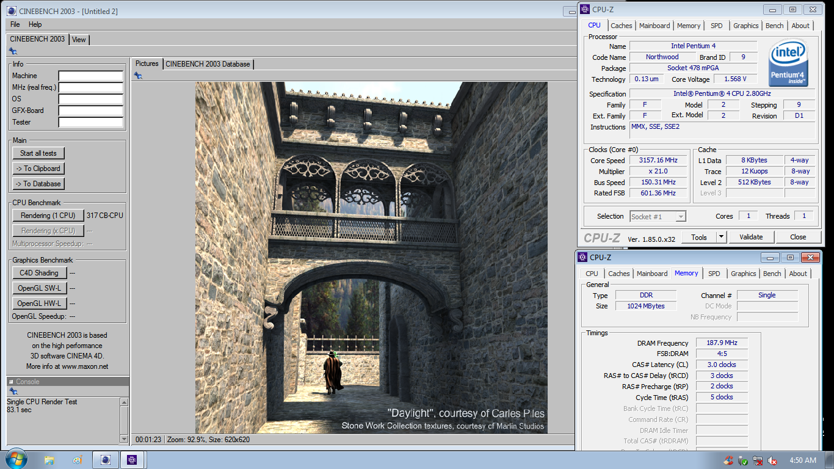Click Start all tests button
Image resolution: width=834 pixels, height=469 pixels.
38,153
